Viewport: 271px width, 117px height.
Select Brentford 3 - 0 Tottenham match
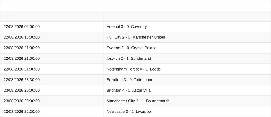tap(129, 80)
